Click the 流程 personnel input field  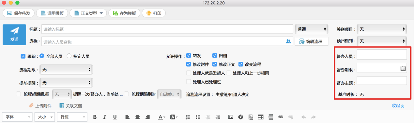167,42
